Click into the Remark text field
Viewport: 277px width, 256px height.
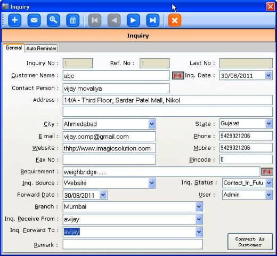click(x=133, y=244)
